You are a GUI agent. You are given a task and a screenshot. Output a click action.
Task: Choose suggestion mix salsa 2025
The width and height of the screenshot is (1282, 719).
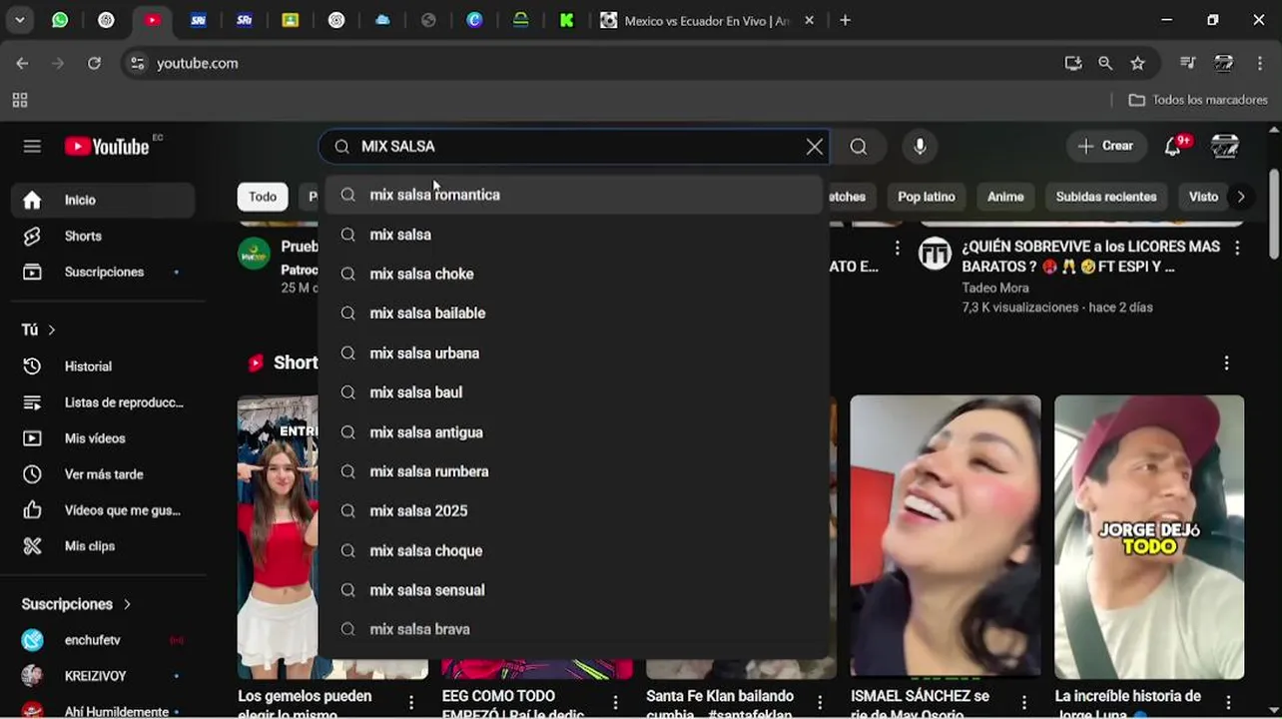click(575, 511)
